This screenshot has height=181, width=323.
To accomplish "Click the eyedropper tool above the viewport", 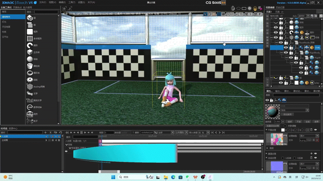I will pos(70,9).
